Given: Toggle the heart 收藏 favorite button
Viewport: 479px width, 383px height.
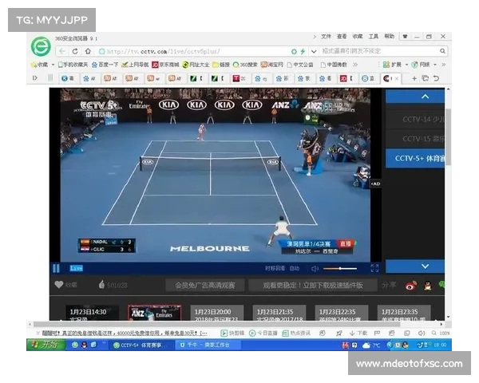Looking at the screenshot, I should tap(59, 285).
